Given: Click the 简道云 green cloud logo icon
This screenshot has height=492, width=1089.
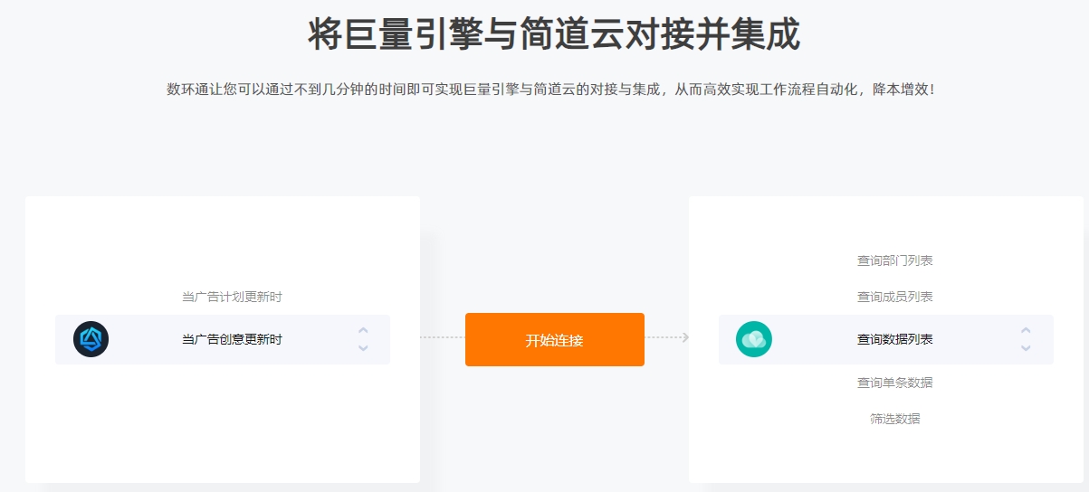Looking at the screenshot, I should [754, 339].
